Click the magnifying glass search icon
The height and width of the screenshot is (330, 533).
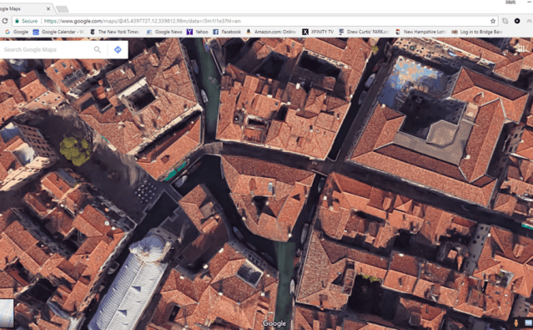coord(98,50)
